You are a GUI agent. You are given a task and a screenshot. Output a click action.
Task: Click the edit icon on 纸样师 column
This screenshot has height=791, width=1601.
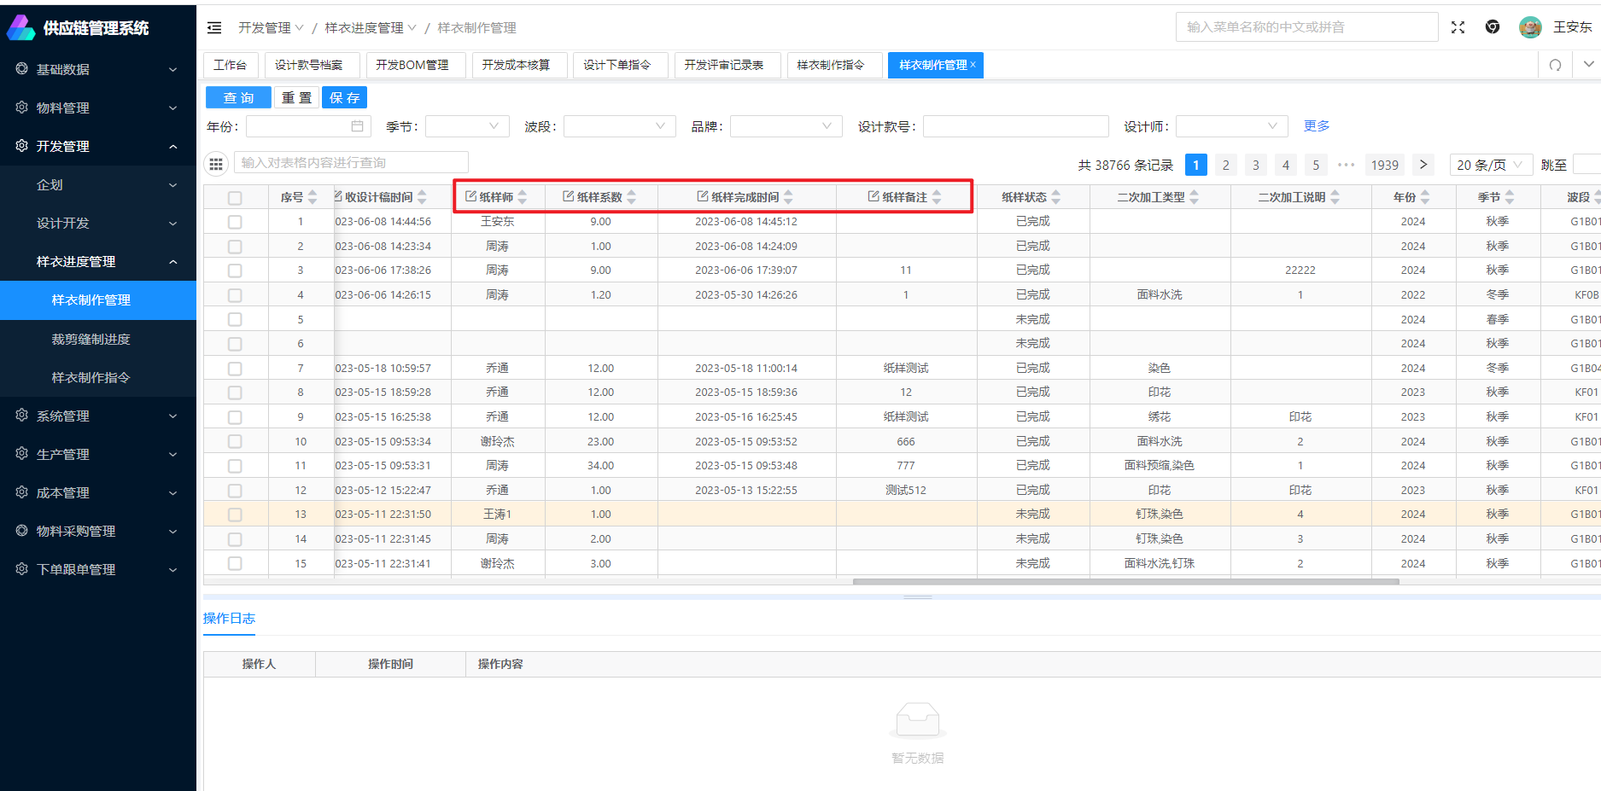[470, 197]
